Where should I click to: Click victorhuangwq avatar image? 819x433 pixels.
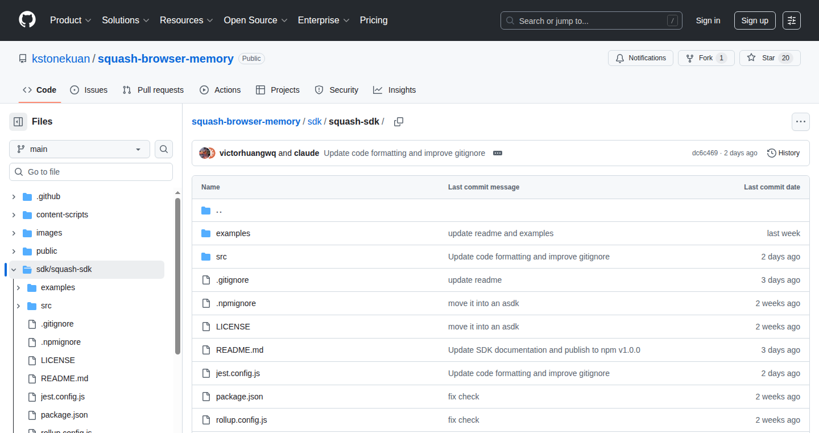point(204,153)
